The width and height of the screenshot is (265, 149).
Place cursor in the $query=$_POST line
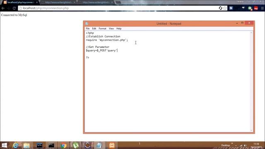[101, 50]
